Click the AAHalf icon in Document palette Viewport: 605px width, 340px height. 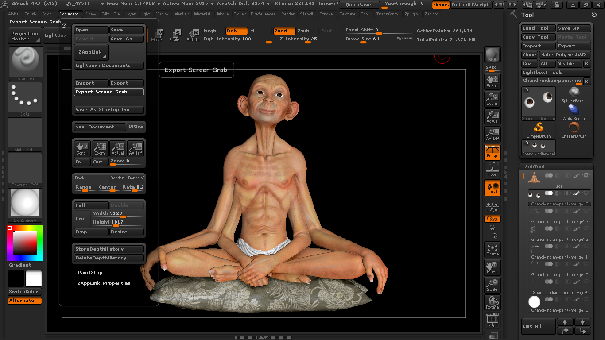pyautogui.click(x=136, y=148)
